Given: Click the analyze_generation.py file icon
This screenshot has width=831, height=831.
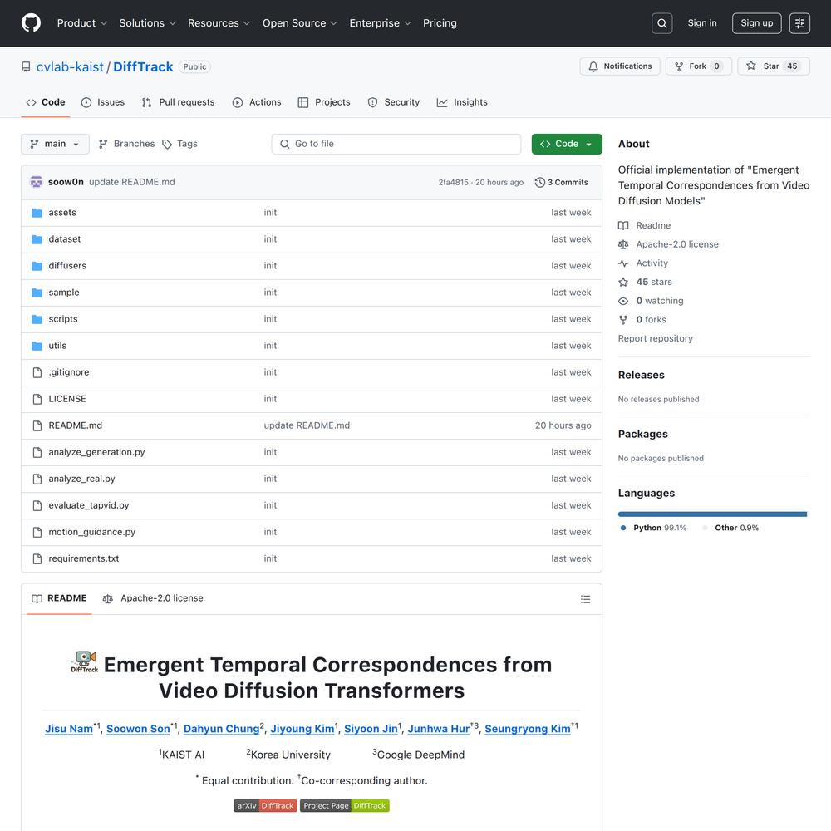Looking at the screenshot, I should (x=37, y=452).
